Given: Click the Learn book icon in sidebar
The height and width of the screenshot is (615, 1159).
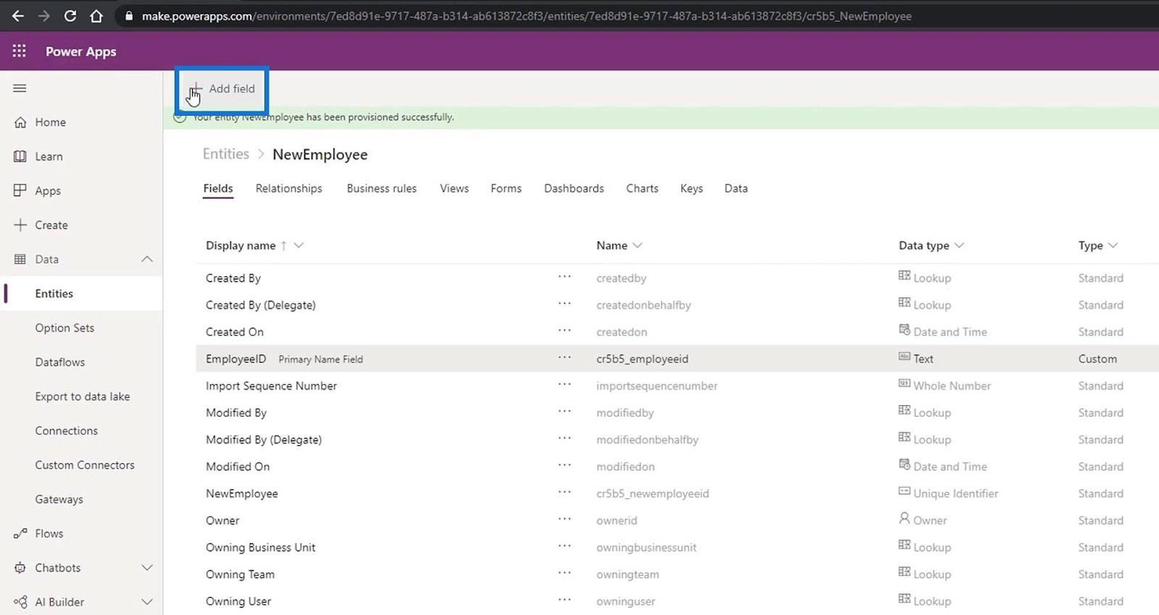Looking at the screenshot, I should [x=20, y=156].
